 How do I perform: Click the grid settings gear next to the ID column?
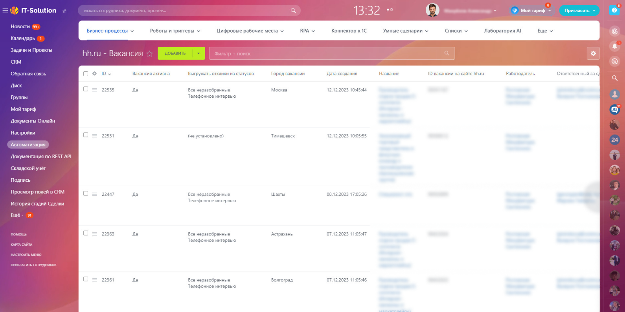[94, 73]
